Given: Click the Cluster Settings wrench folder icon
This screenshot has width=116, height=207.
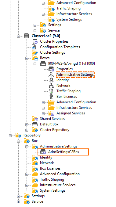Looking at the screenshot, I should click(35, 52).
